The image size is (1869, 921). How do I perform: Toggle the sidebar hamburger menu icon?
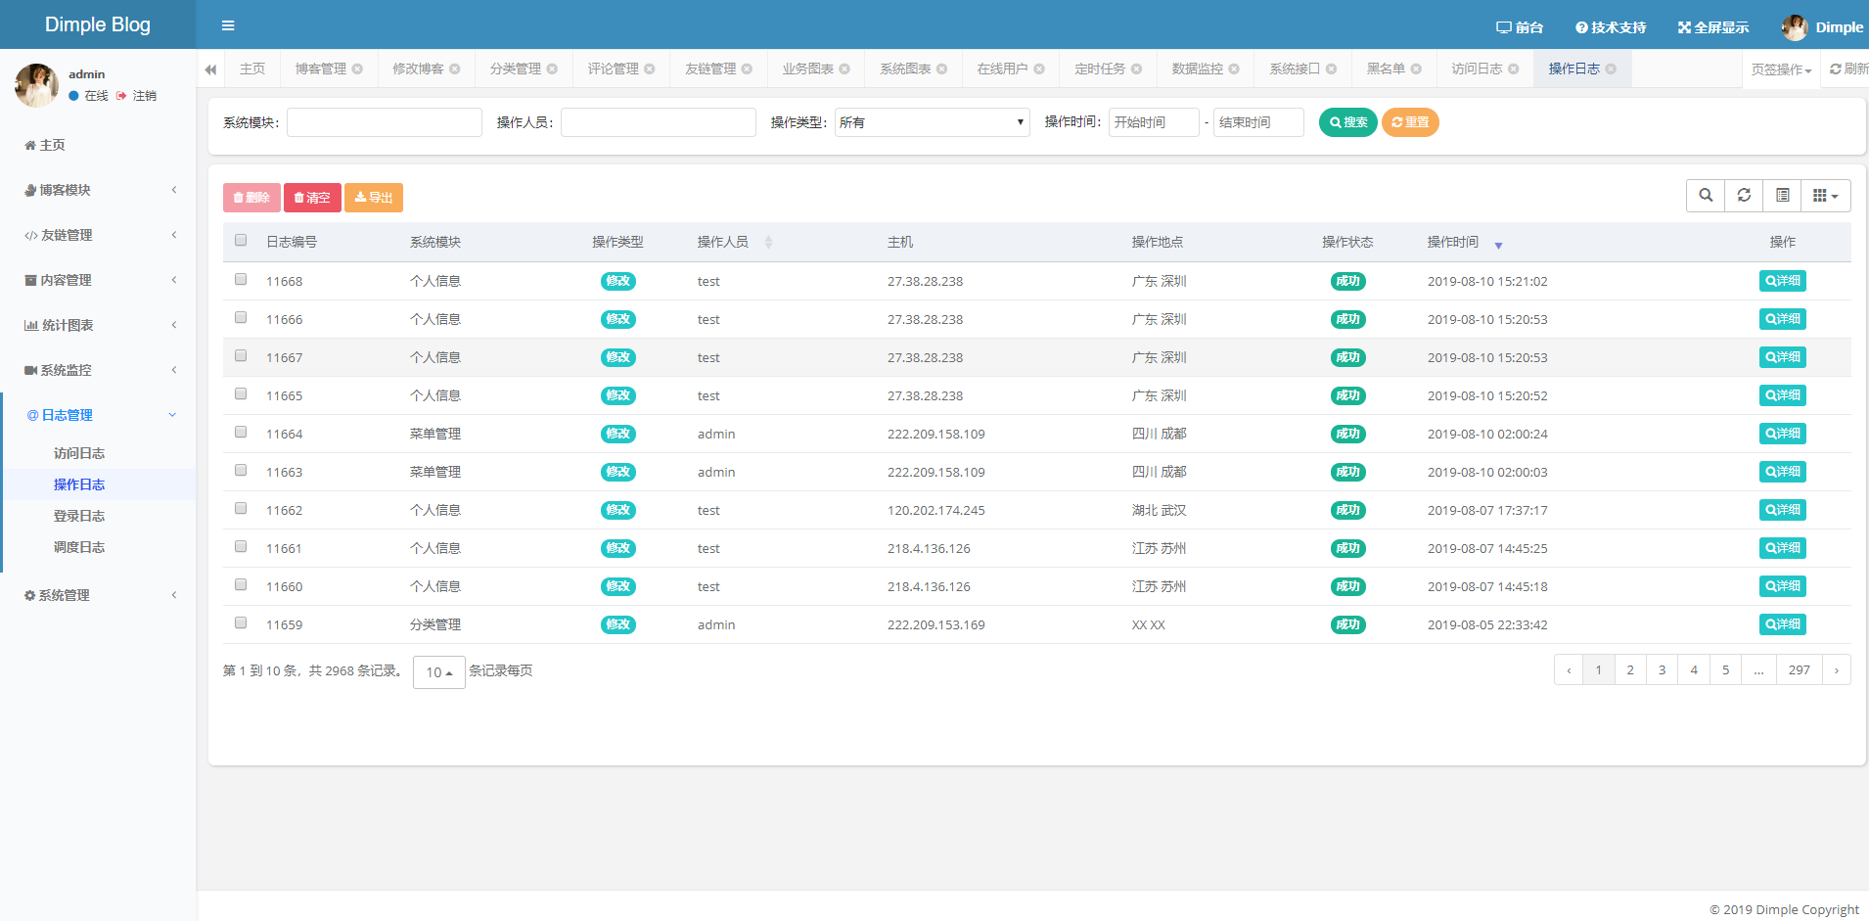point(228,25)
